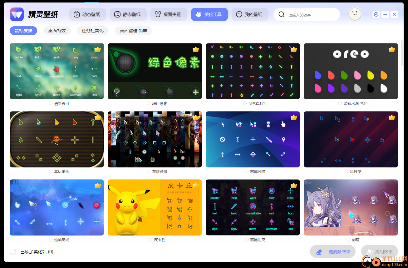Open the 炫酷荧光 preview thumbnail
Viewport: 408px width, 268px height.
click(x=57, y=207)
